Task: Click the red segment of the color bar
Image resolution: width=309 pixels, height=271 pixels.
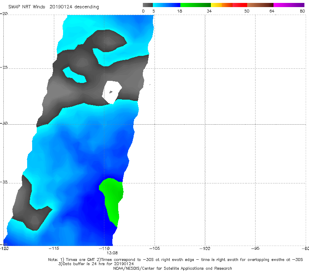Action: (x=240, y=5)
